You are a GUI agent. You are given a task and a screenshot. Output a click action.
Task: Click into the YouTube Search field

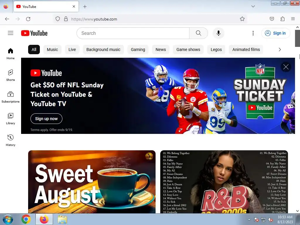tap(133, 33)
